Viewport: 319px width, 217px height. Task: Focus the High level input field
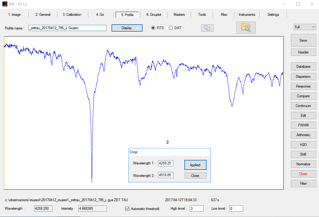(x=196, y=208)
